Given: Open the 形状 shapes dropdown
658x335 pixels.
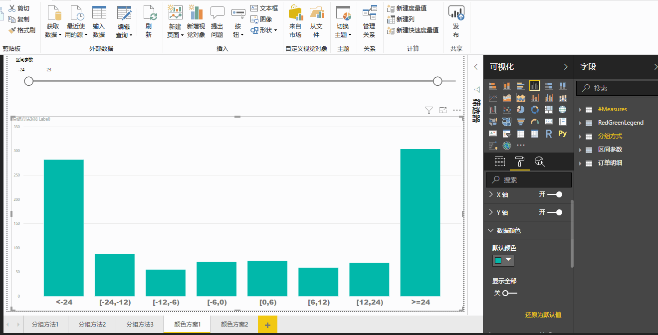Looking at the screenshot, I should point(264,30).
